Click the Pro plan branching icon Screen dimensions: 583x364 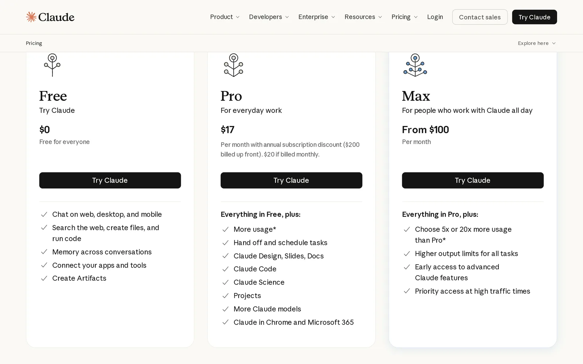point(234,65)
